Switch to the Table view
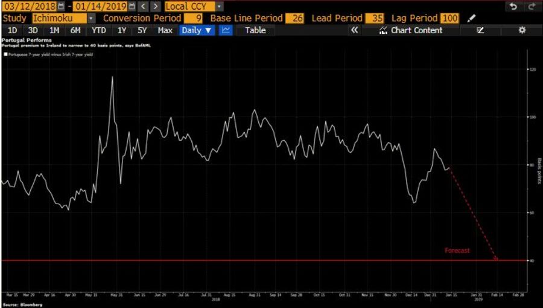 (256, 30)
